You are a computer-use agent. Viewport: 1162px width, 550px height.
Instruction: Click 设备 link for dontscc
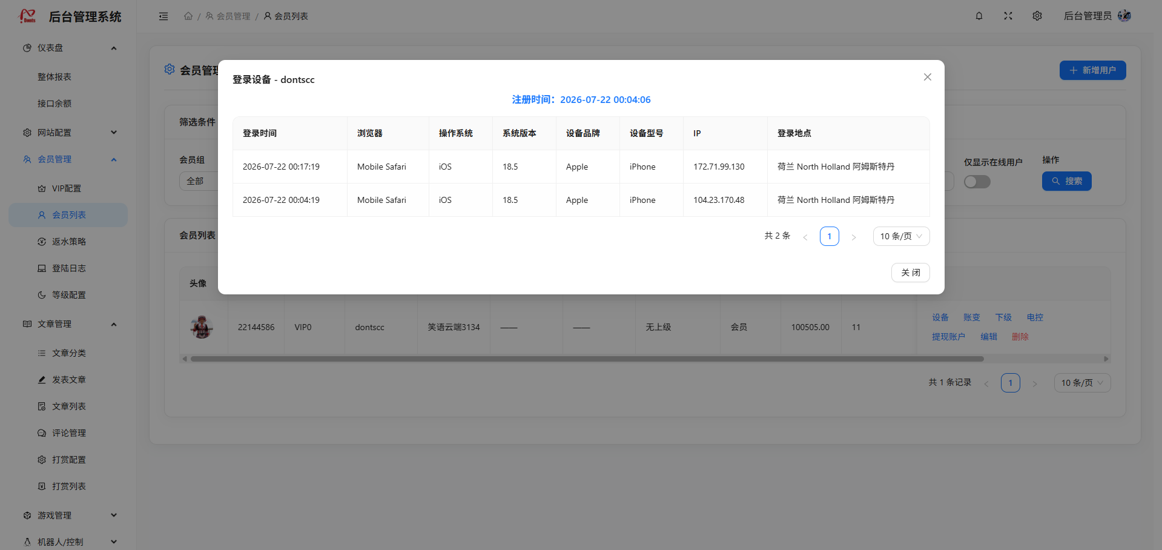[940, 317]
